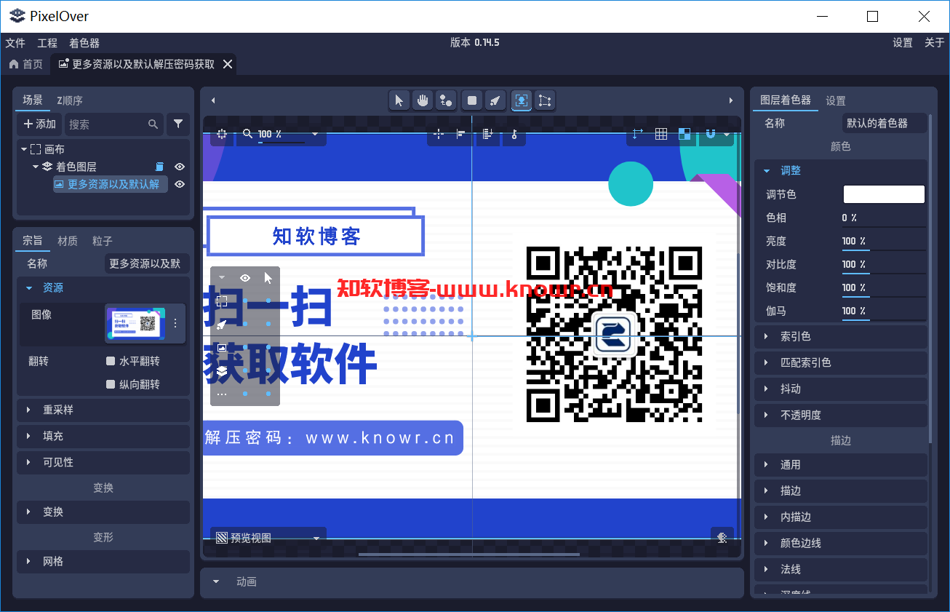Open the 文件 menu
950x612 pixels.
coord(15,43)
